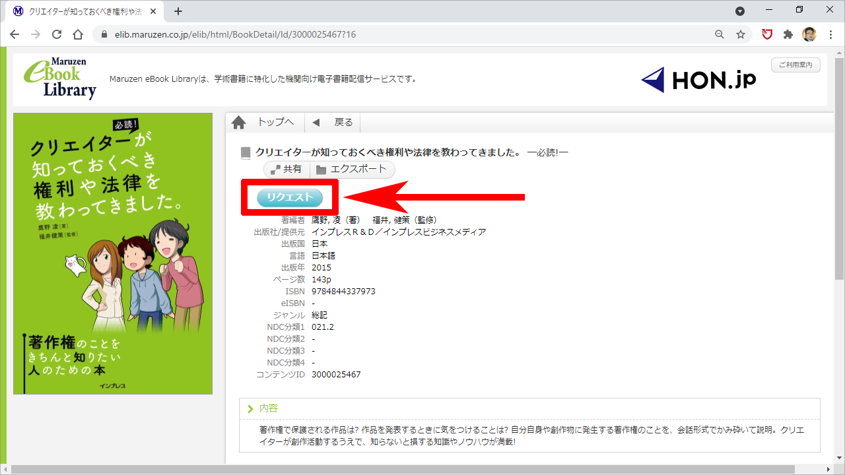Reload the page with the refresh icon
The height and width of the screenshot is (475, 845).
point(57,34)
